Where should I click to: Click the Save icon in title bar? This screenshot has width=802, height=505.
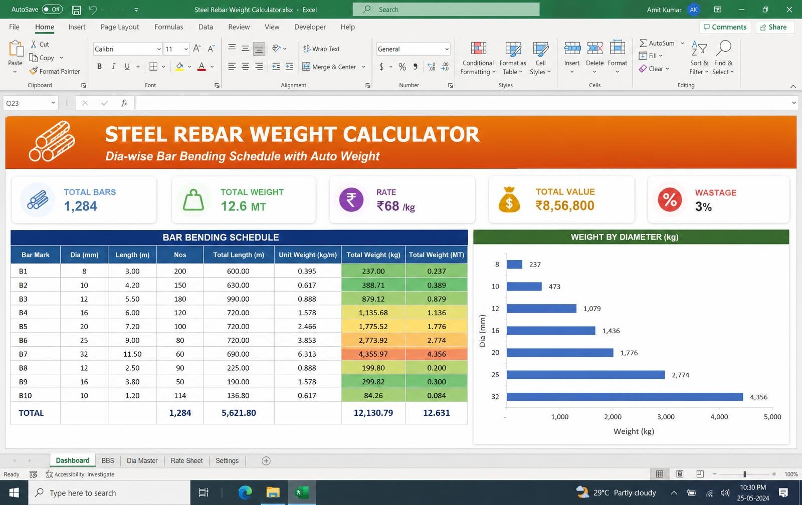point(76,10)
